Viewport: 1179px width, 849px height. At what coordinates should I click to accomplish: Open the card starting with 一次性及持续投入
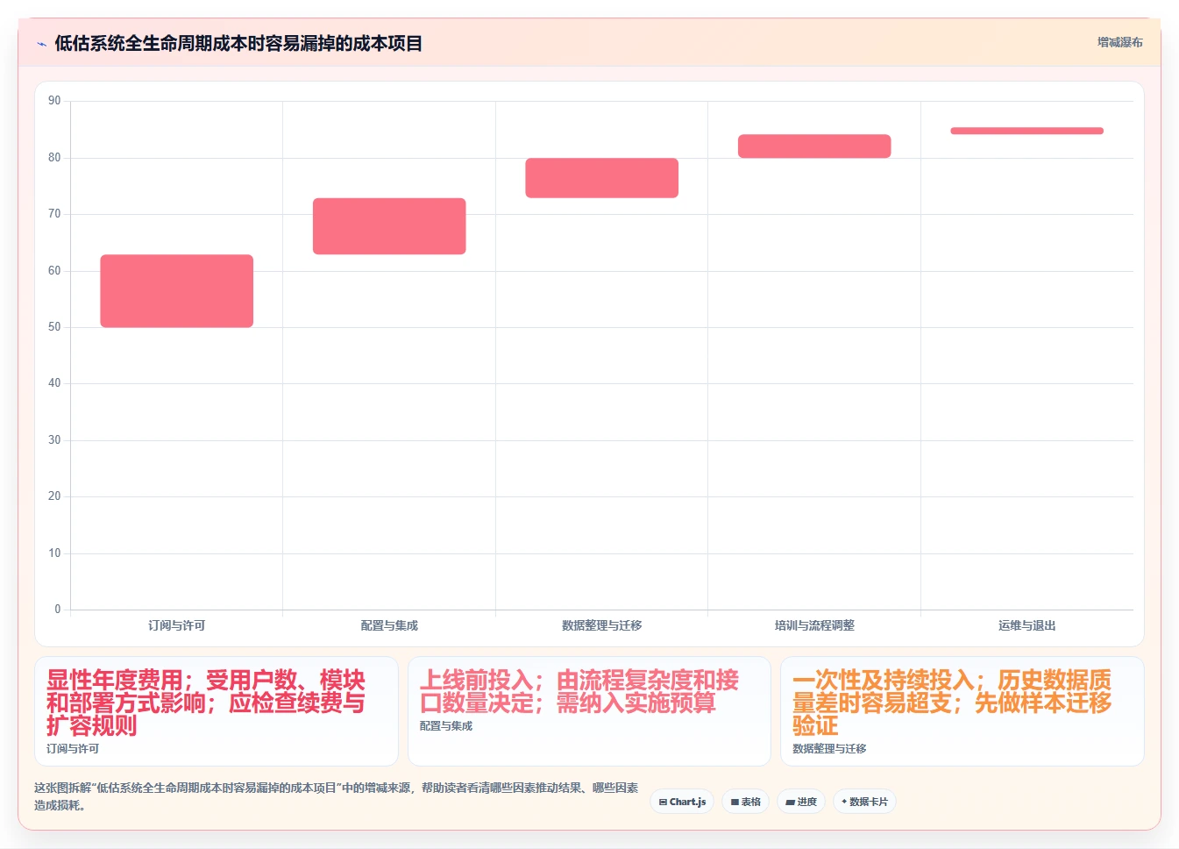coord(962,711)
